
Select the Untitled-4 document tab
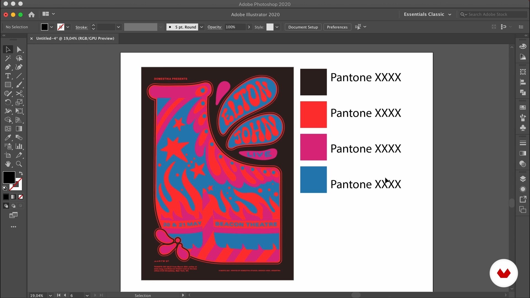(75, 38)
